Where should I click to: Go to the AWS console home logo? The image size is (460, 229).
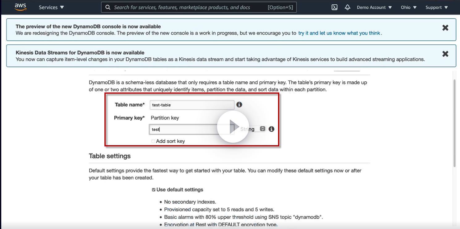pyautogui.click(x=20, y=7)
